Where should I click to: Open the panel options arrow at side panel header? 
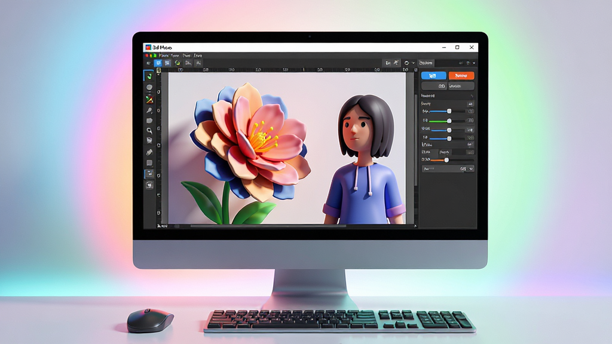[x=474, y=63]
